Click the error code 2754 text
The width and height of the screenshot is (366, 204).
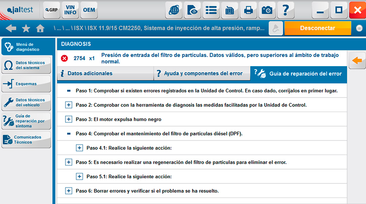click(x=79, y=58)
